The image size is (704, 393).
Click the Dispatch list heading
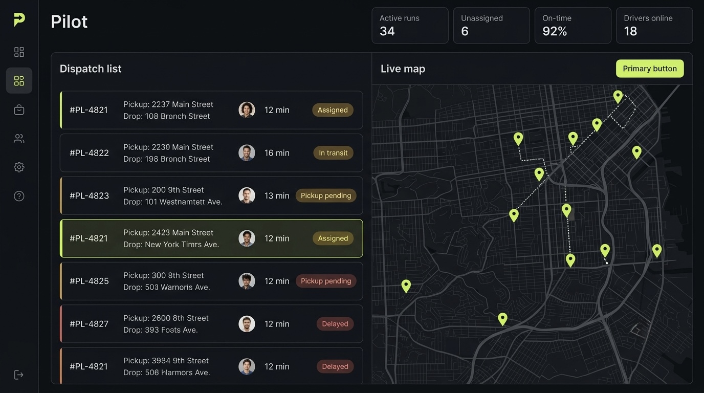point(91,69)
